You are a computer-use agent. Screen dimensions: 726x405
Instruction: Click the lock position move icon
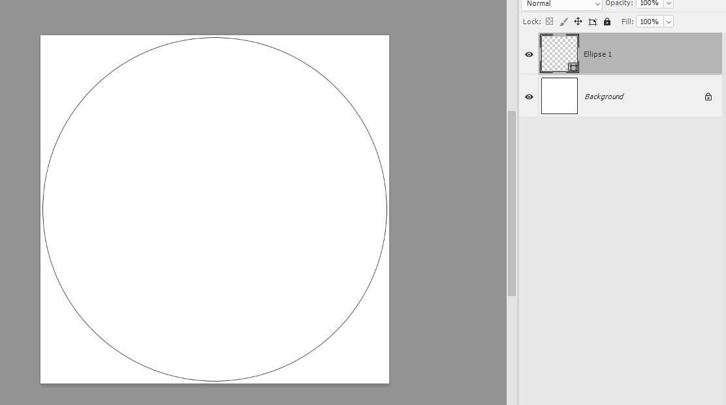tap(578, 22)
